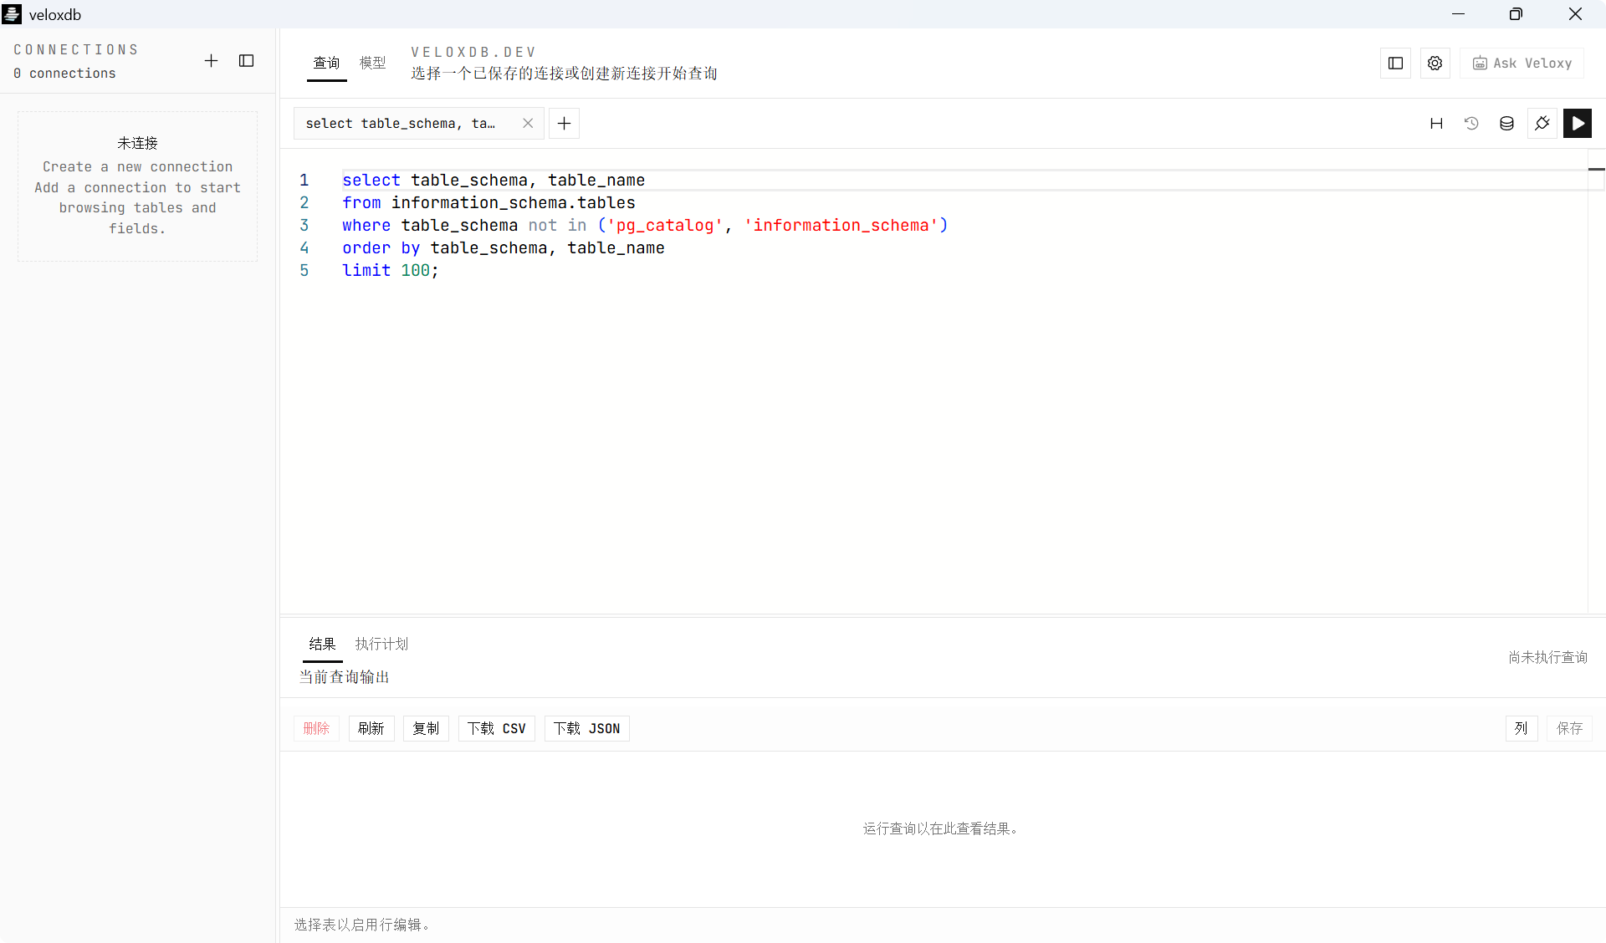Restore down the veloxdb window
Viewport: 1606px width, 943px height.
tap(1516, 14)
